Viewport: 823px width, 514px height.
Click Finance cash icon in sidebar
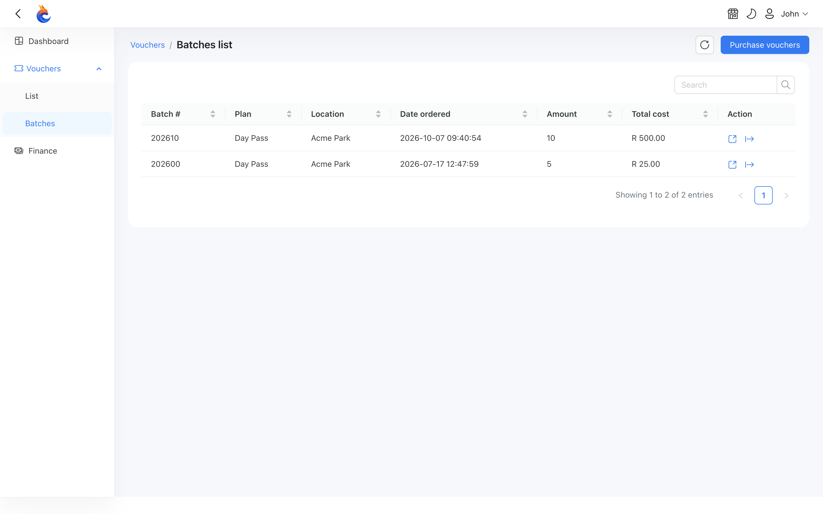coord(19,150)
